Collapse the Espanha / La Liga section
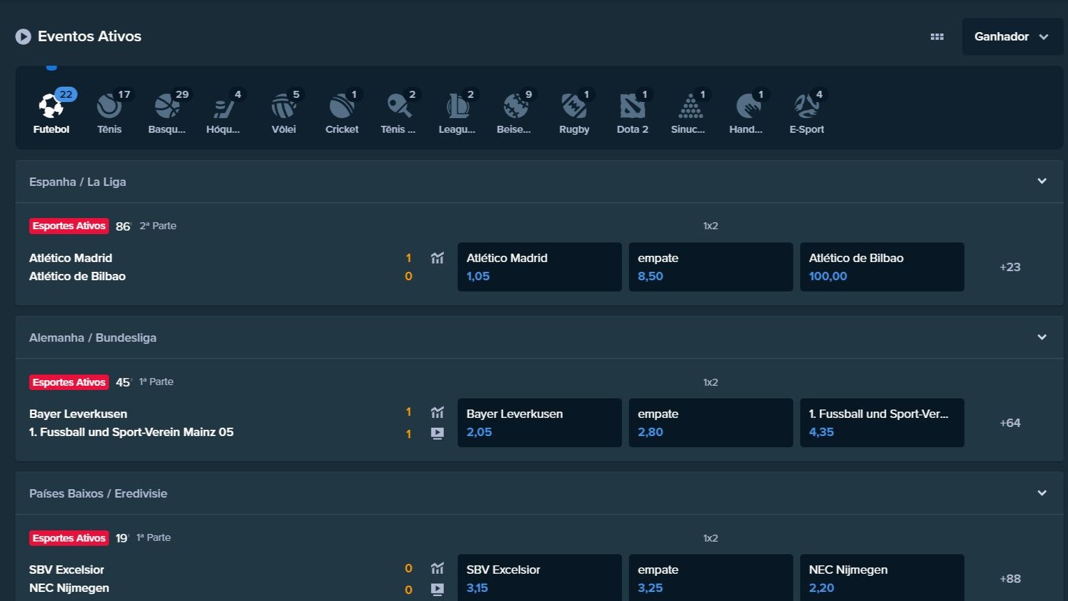Image resolution: width=1068 pixels, height=601 pixels. point(1041,182)
